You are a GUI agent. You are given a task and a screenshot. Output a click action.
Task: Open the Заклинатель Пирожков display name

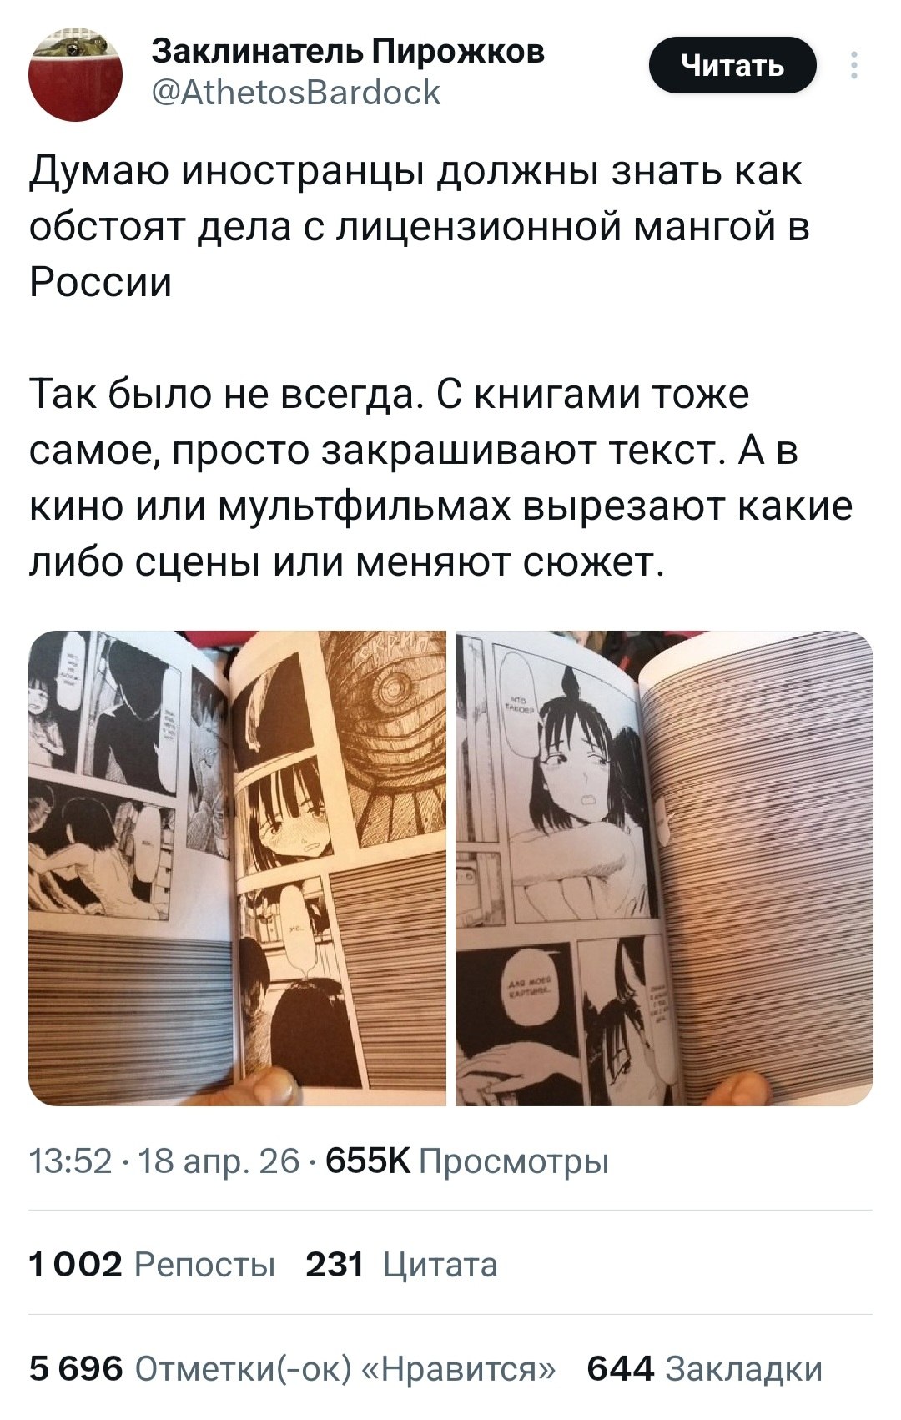348,52
